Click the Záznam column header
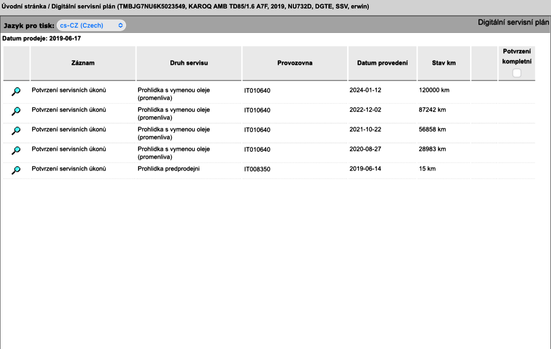 click(x=83, y=63)
